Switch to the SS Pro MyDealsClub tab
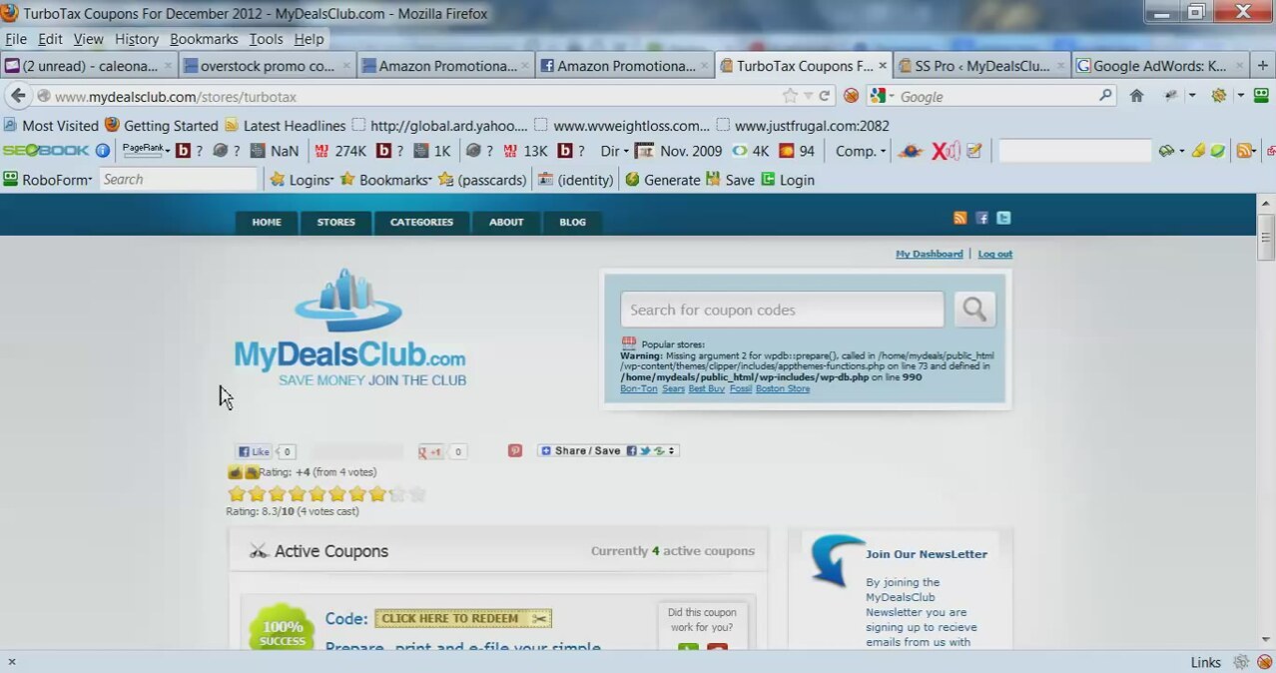This screenshot has height=673, width=1276. 981,66
